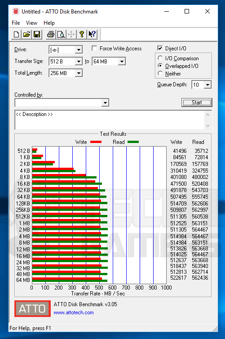Expand the Queue Depth dropdown
225x339 pixels.
(x=207, y=85)
